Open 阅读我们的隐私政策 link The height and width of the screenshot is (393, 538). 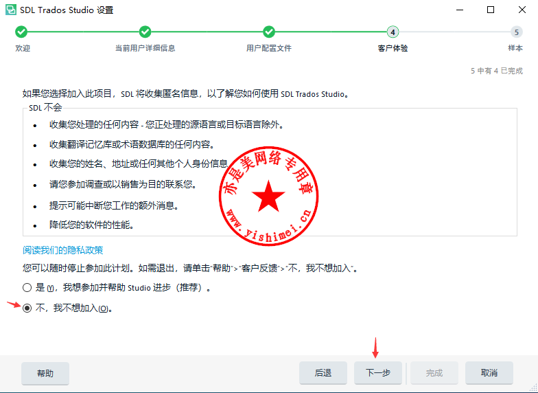[63, 250]
